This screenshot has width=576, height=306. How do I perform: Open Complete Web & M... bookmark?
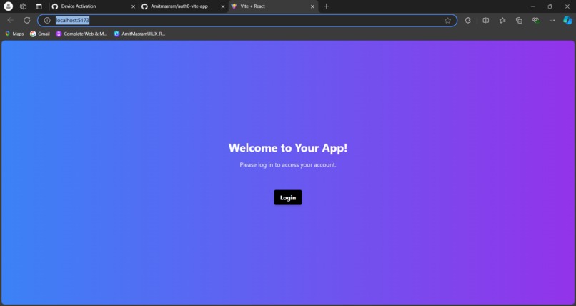[x=81, y=34]
